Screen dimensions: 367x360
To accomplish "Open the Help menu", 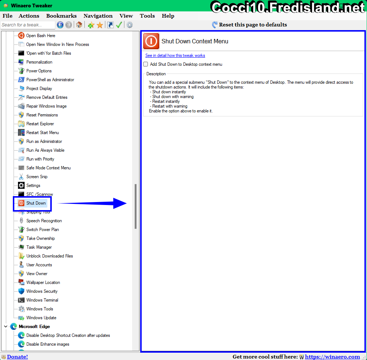I will point(168,16).
